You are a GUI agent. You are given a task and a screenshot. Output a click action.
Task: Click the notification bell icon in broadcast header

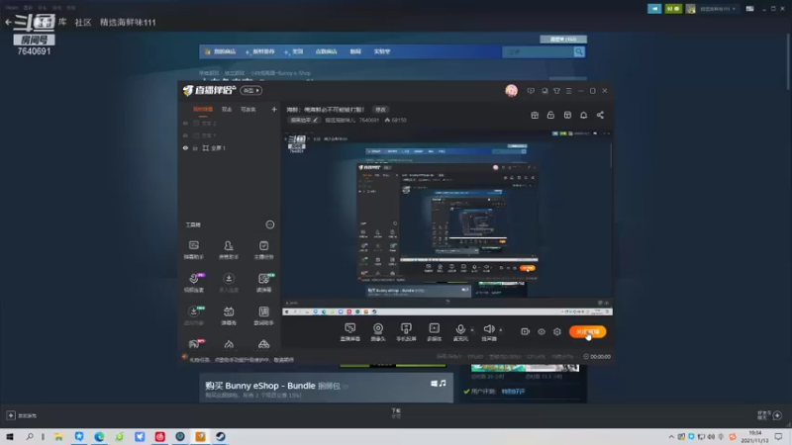pos(583,115)
